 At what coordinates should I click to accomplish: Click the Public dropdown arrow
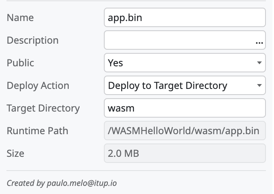259,63
